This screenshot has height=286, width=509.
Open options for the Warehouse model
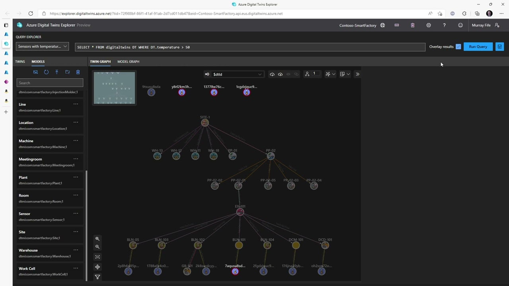pyautogui.click(x=76, y=250)
